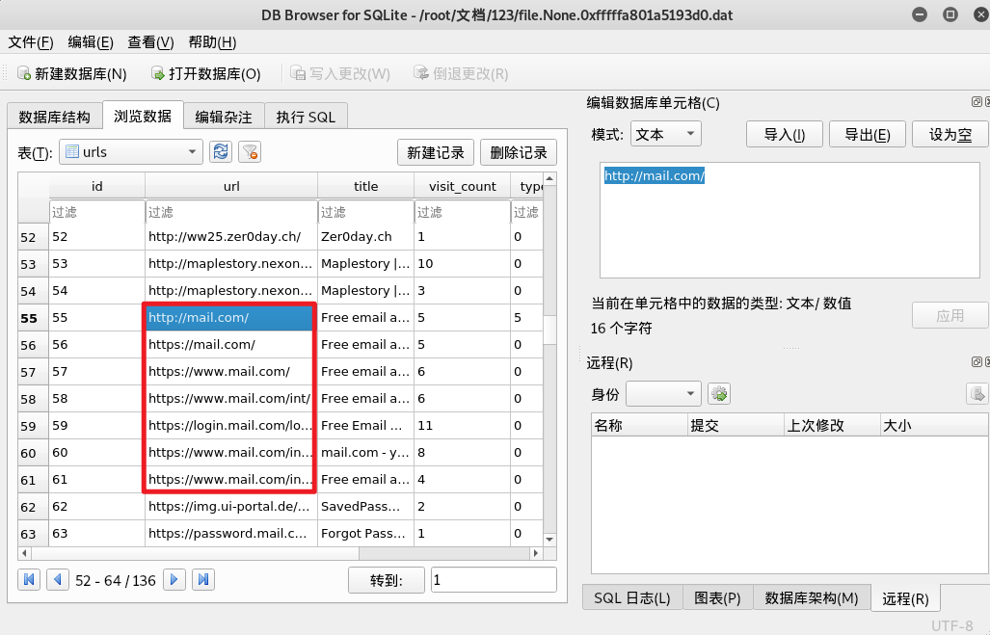
Task: Go to the previous page of records
Action: click(x=58, y=579)
